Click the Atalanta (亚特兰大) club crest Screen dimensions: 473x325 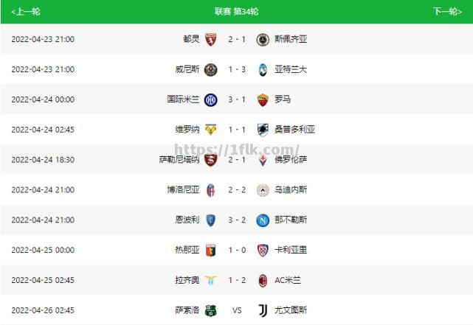tap(263, 69)
